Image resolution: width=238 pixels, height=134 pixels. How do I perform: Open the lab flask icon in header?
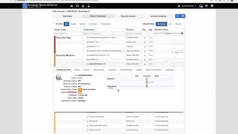tap(89, 6)
